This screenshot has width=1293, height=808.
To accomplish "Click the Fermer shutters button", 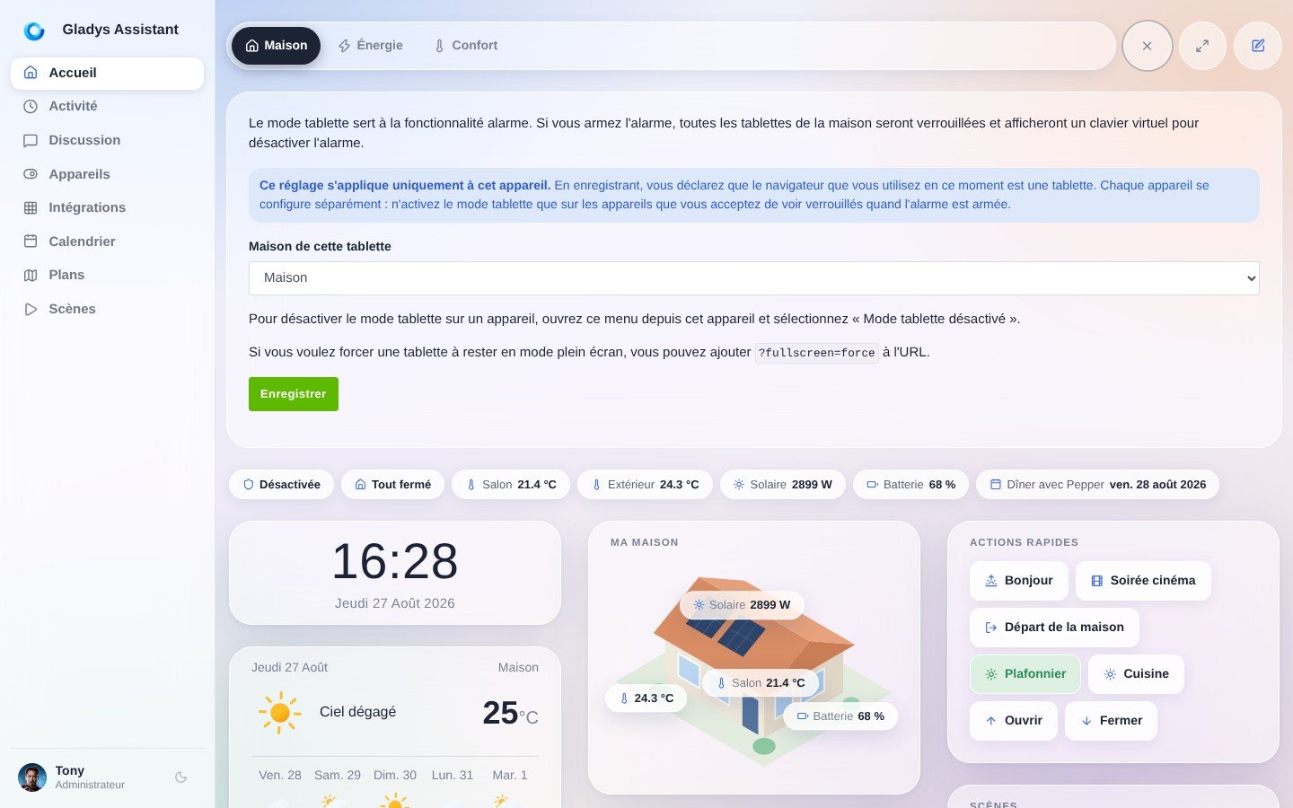I will pyautogui.click(x=1111, y=721).
